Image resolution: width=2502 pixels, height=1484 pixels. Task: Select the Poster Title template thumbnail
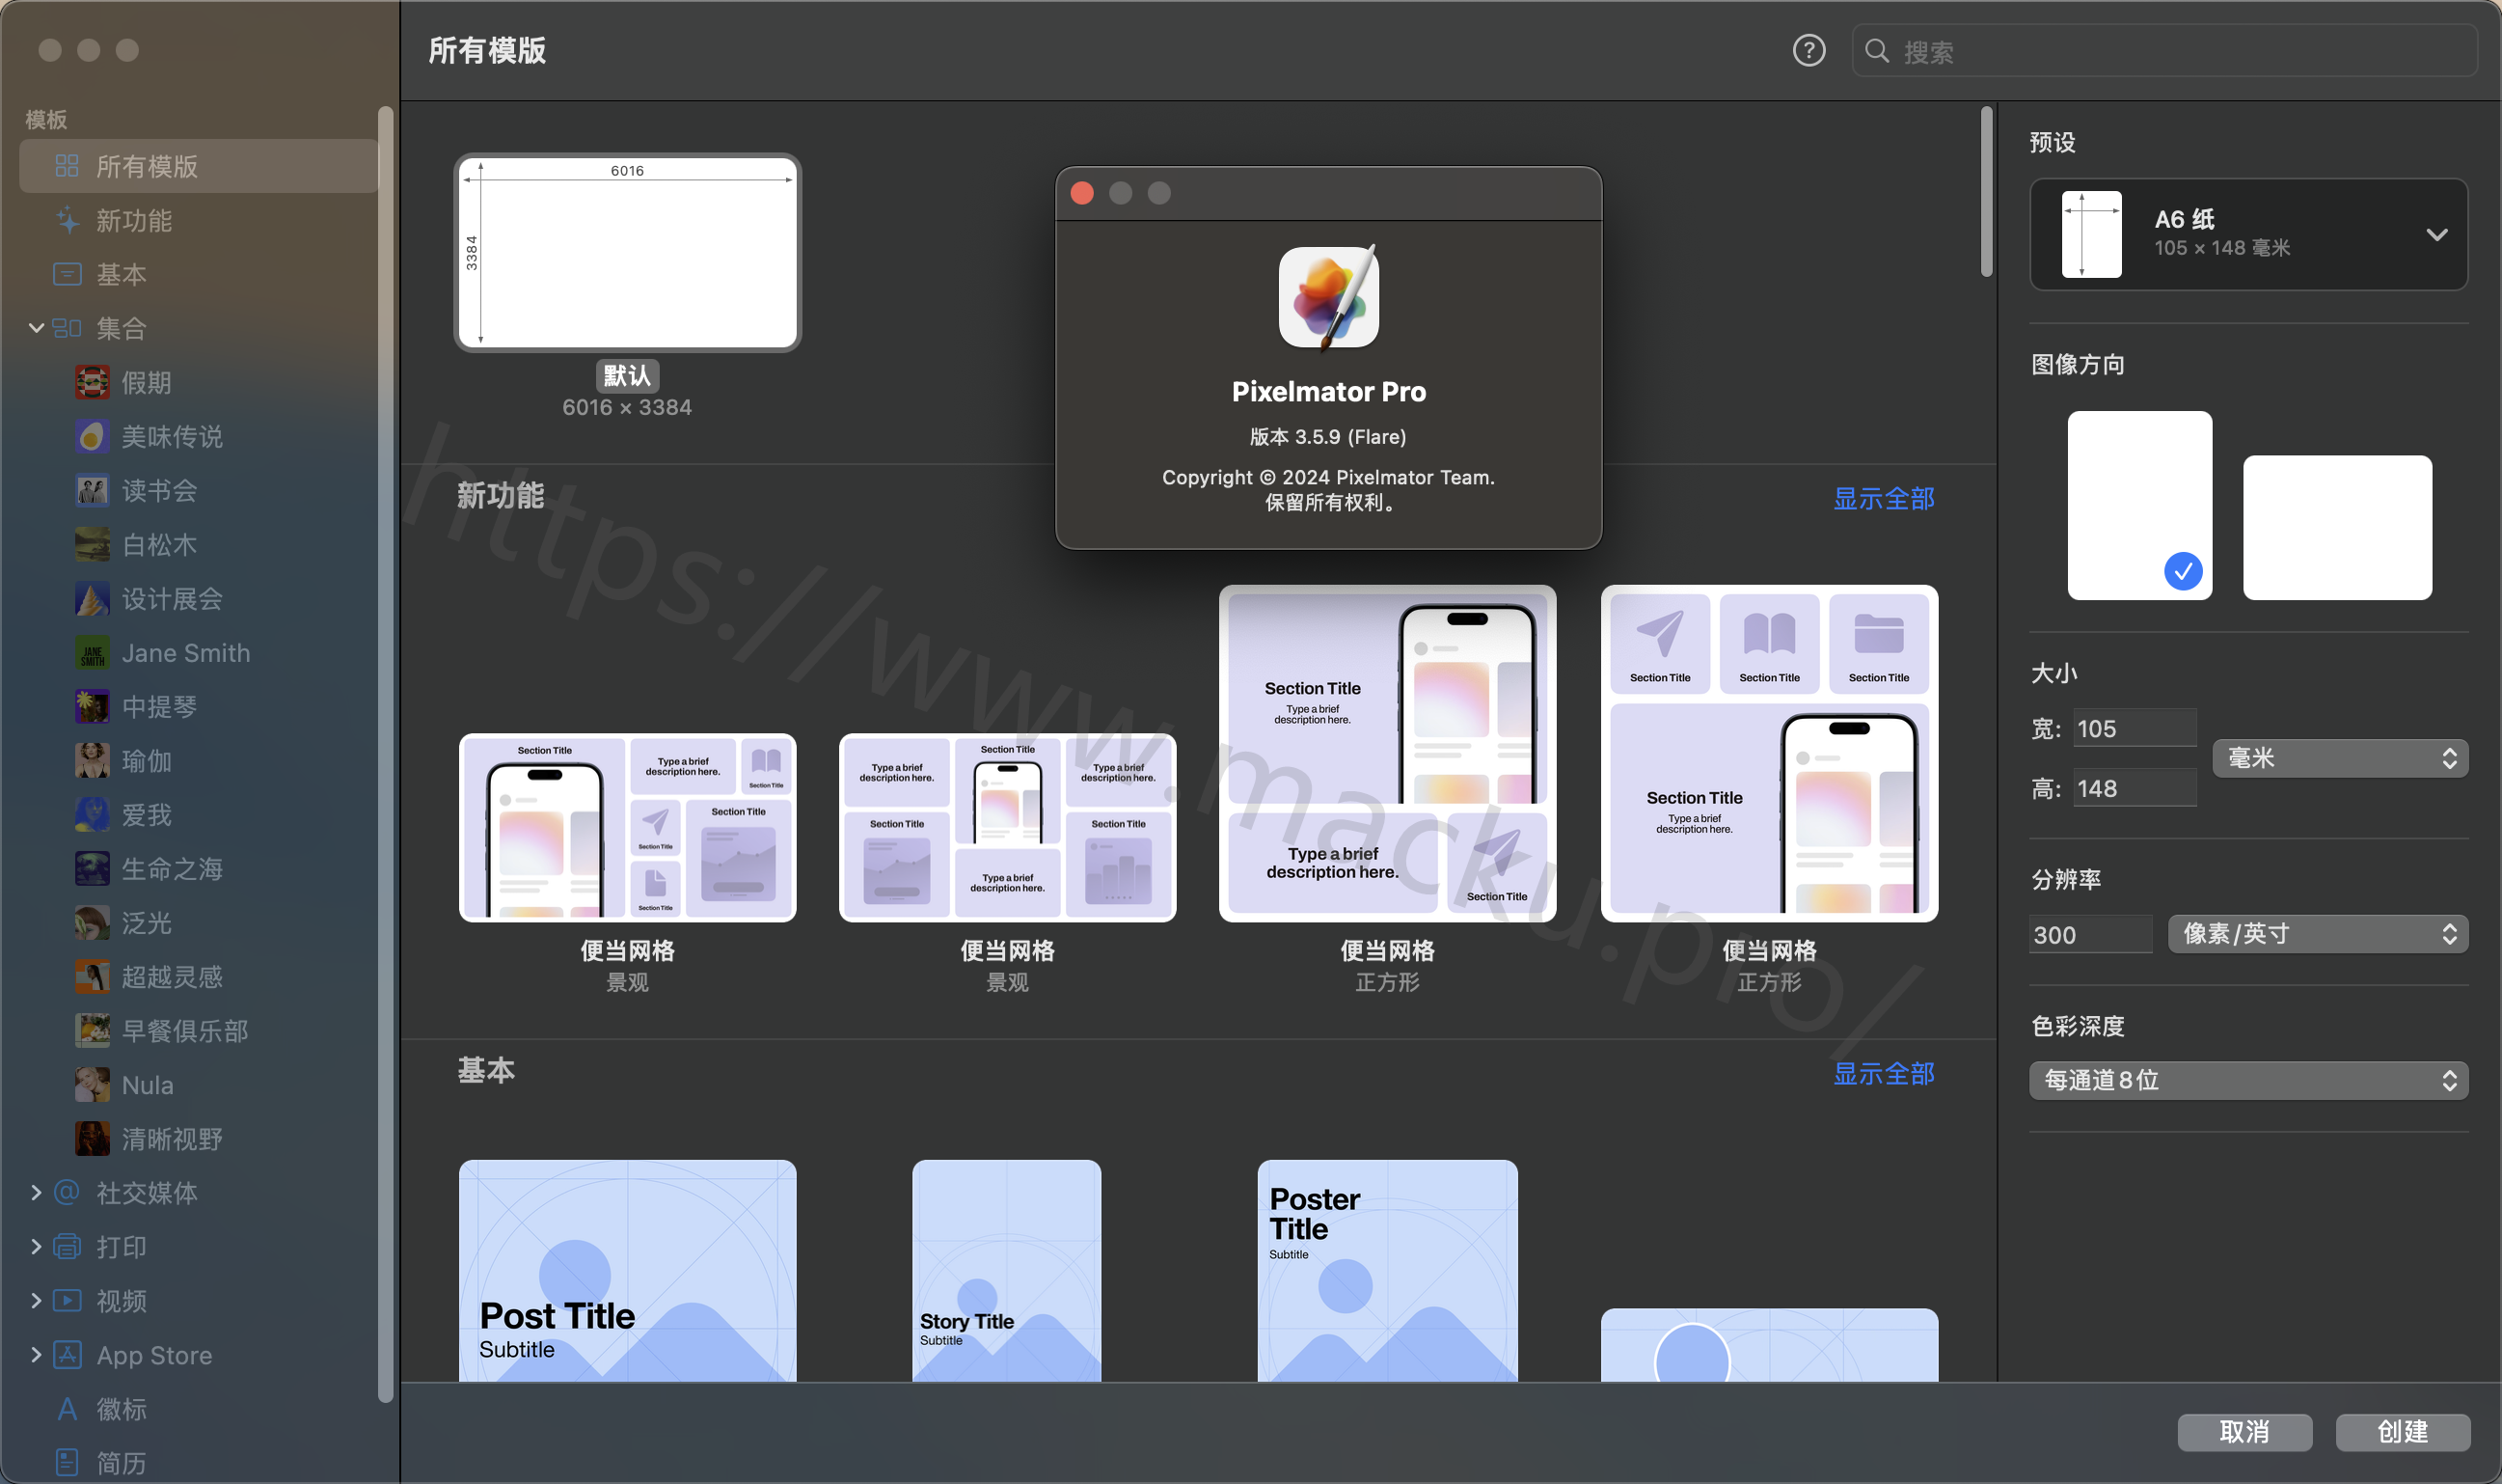coord(1387,1271)
